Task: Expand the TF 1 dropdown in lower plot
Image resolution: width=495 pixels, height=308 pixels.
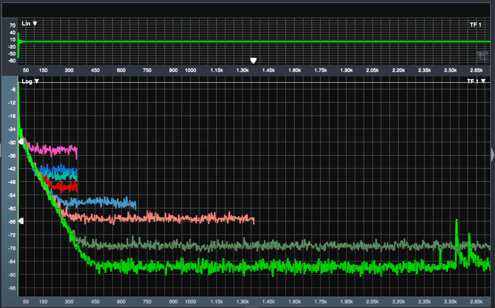Action: (476, 82)
